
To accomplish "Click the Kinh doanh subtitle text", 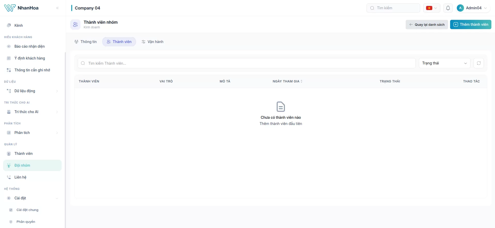I will [92, 27].
